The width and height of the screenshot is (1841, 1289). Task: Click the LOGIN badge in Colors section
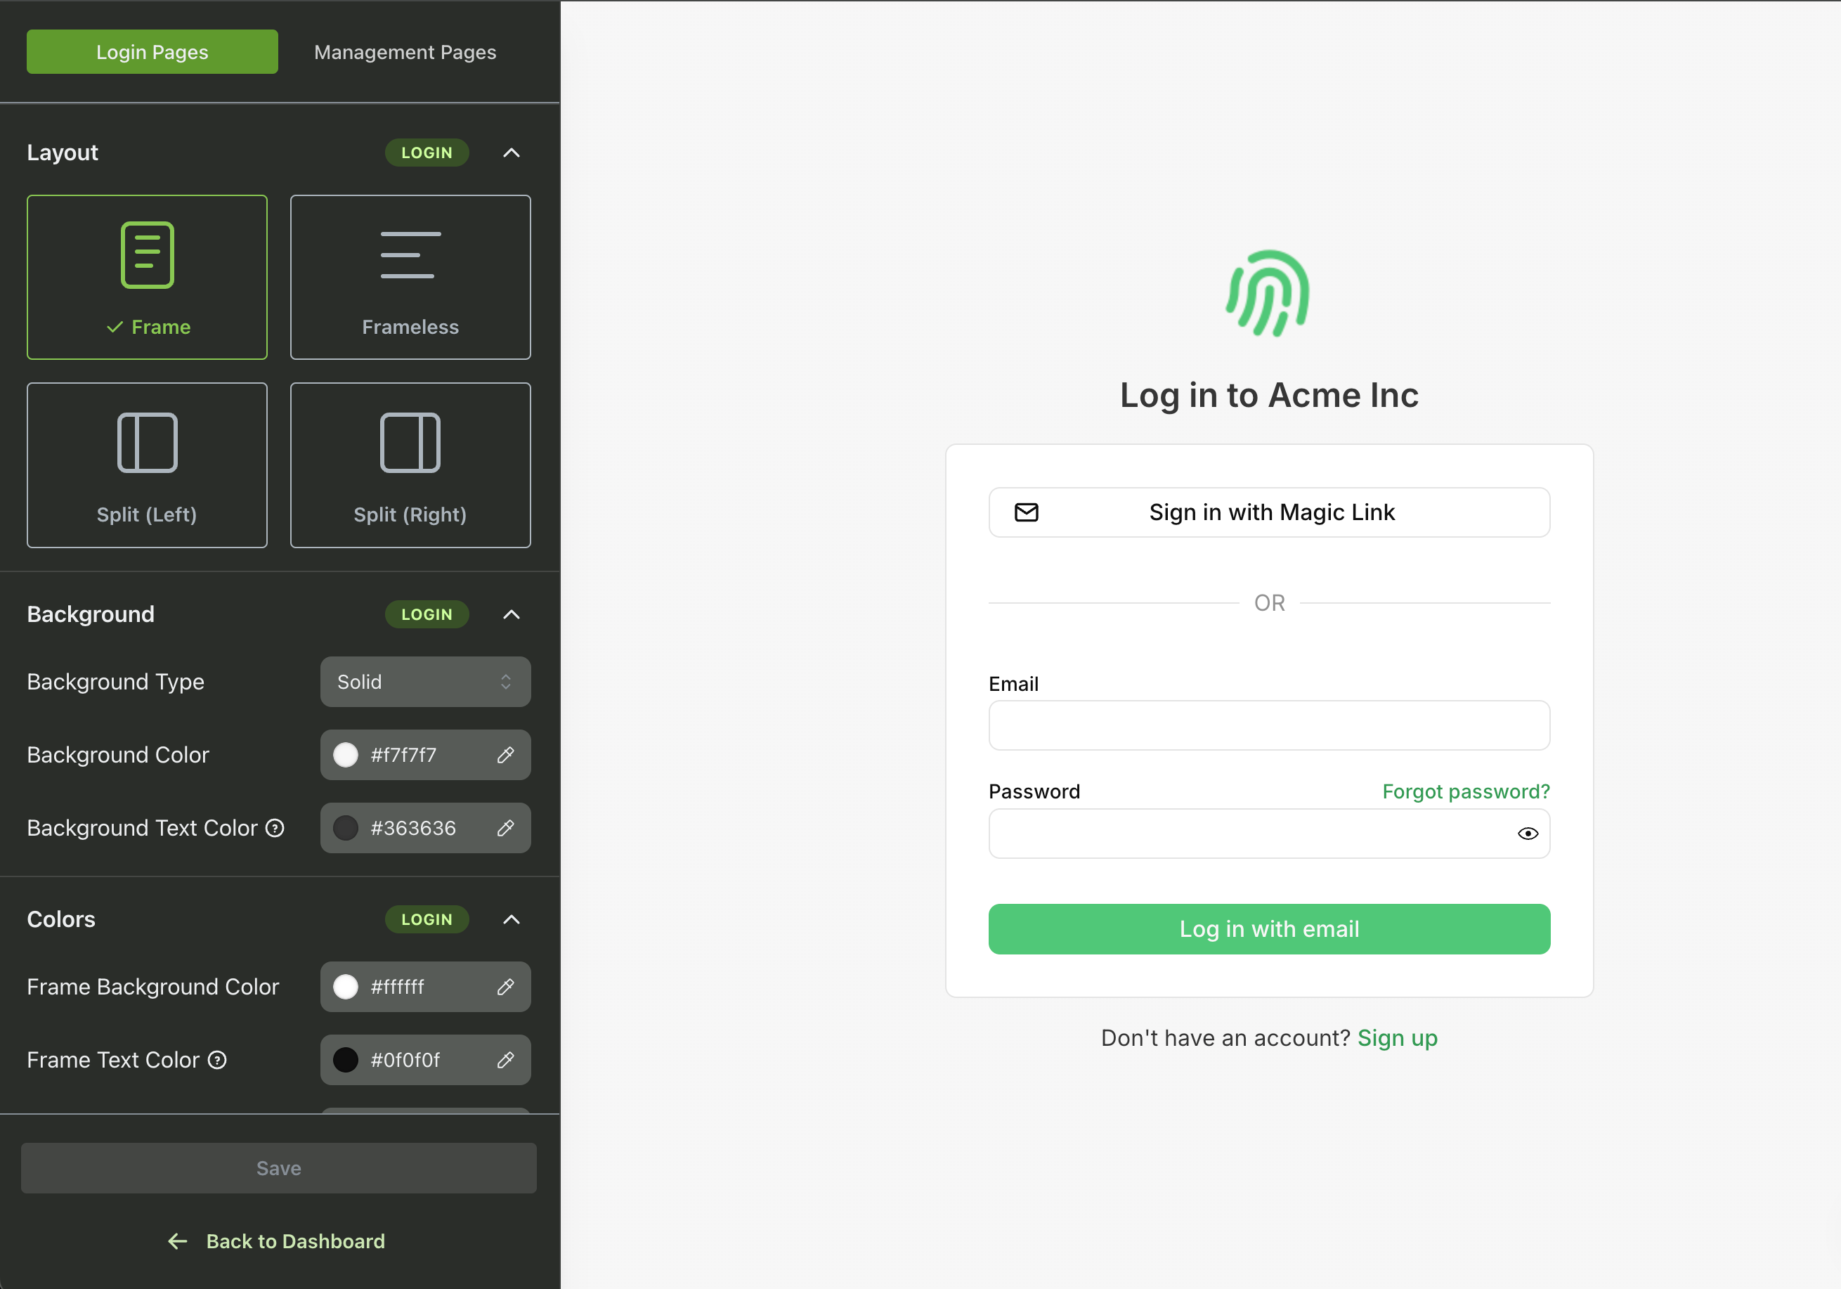(x=427, y=919)
